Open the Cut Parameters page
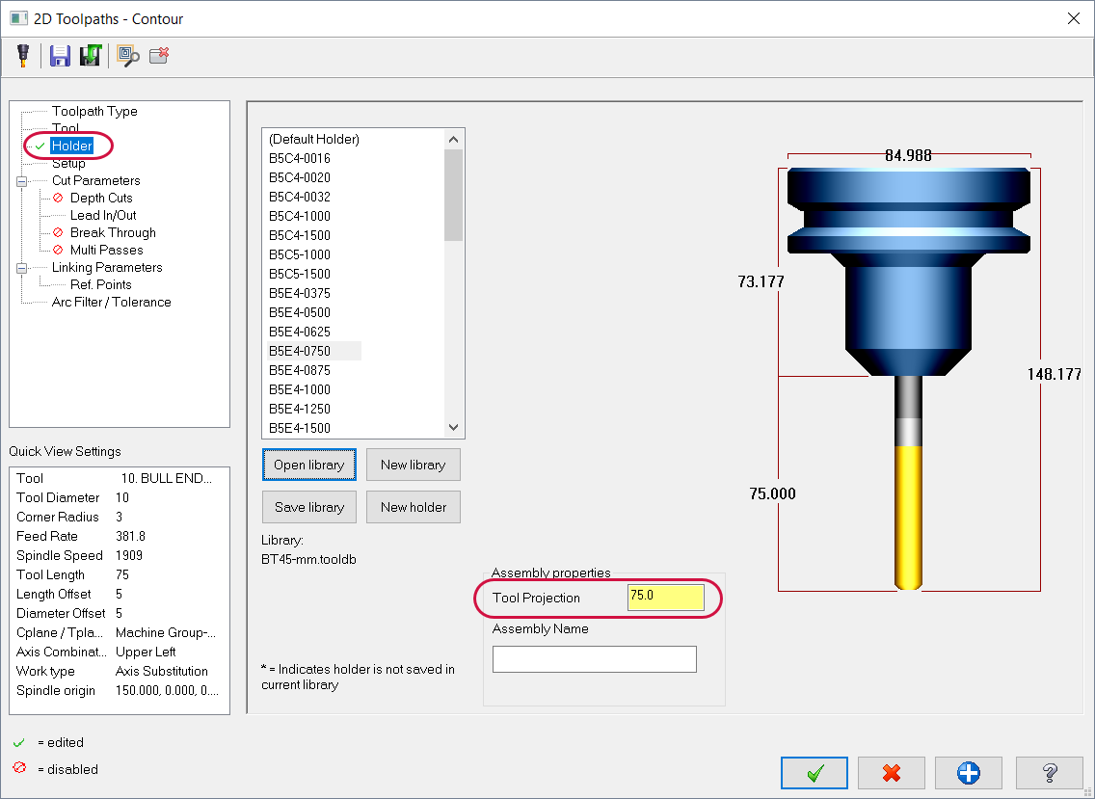Image resolution: width=1095 pixels, height=799 pixels. (95, 180)
